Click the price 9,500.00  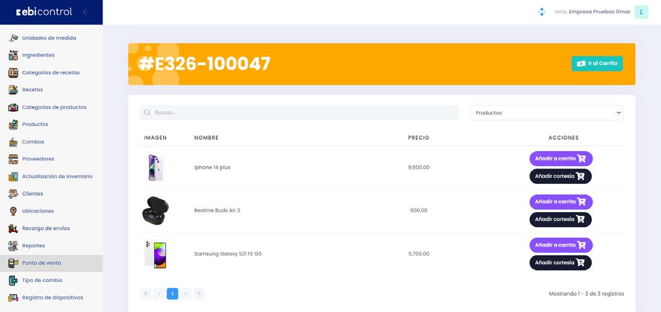[x=419, y=167]
